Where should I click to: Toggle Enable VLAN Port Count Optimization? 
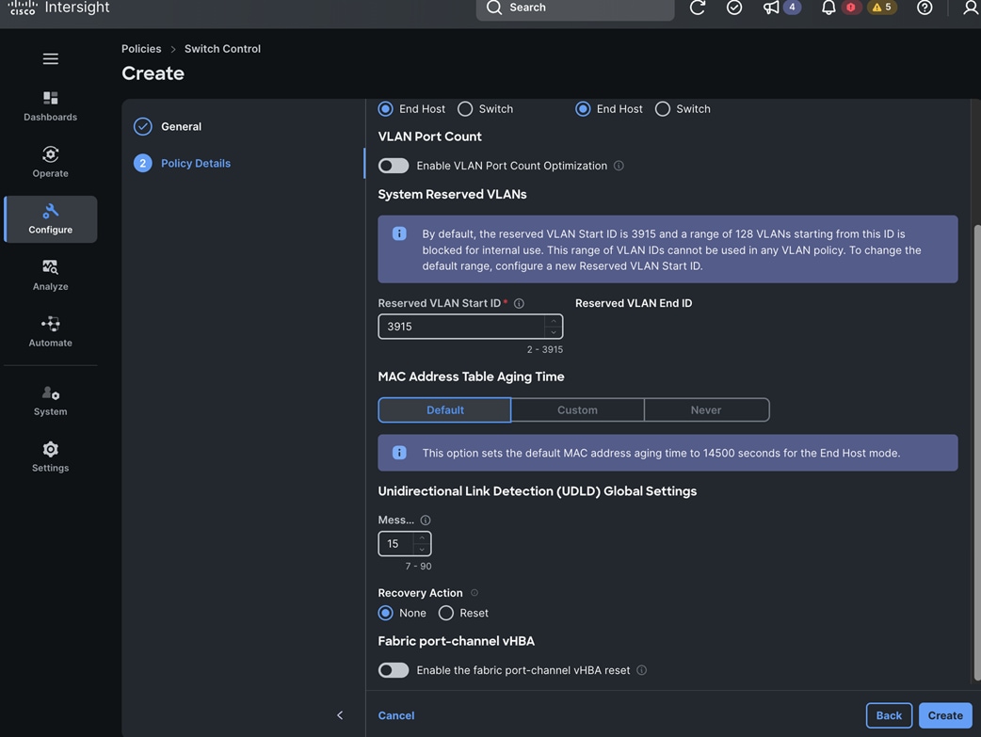click(394, 166)
